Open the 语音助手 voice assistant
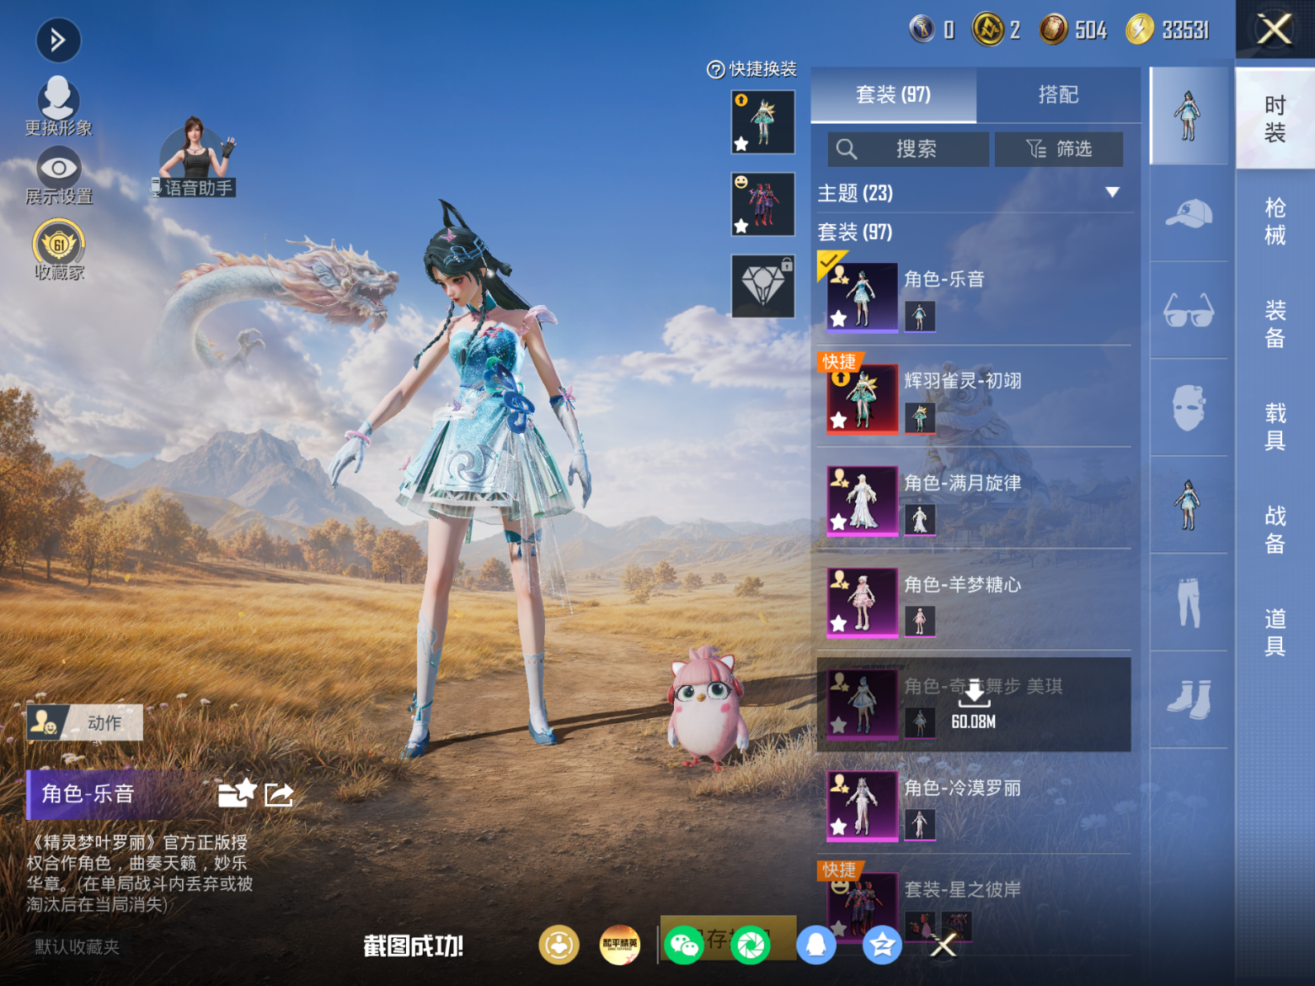 click(195, 158)
